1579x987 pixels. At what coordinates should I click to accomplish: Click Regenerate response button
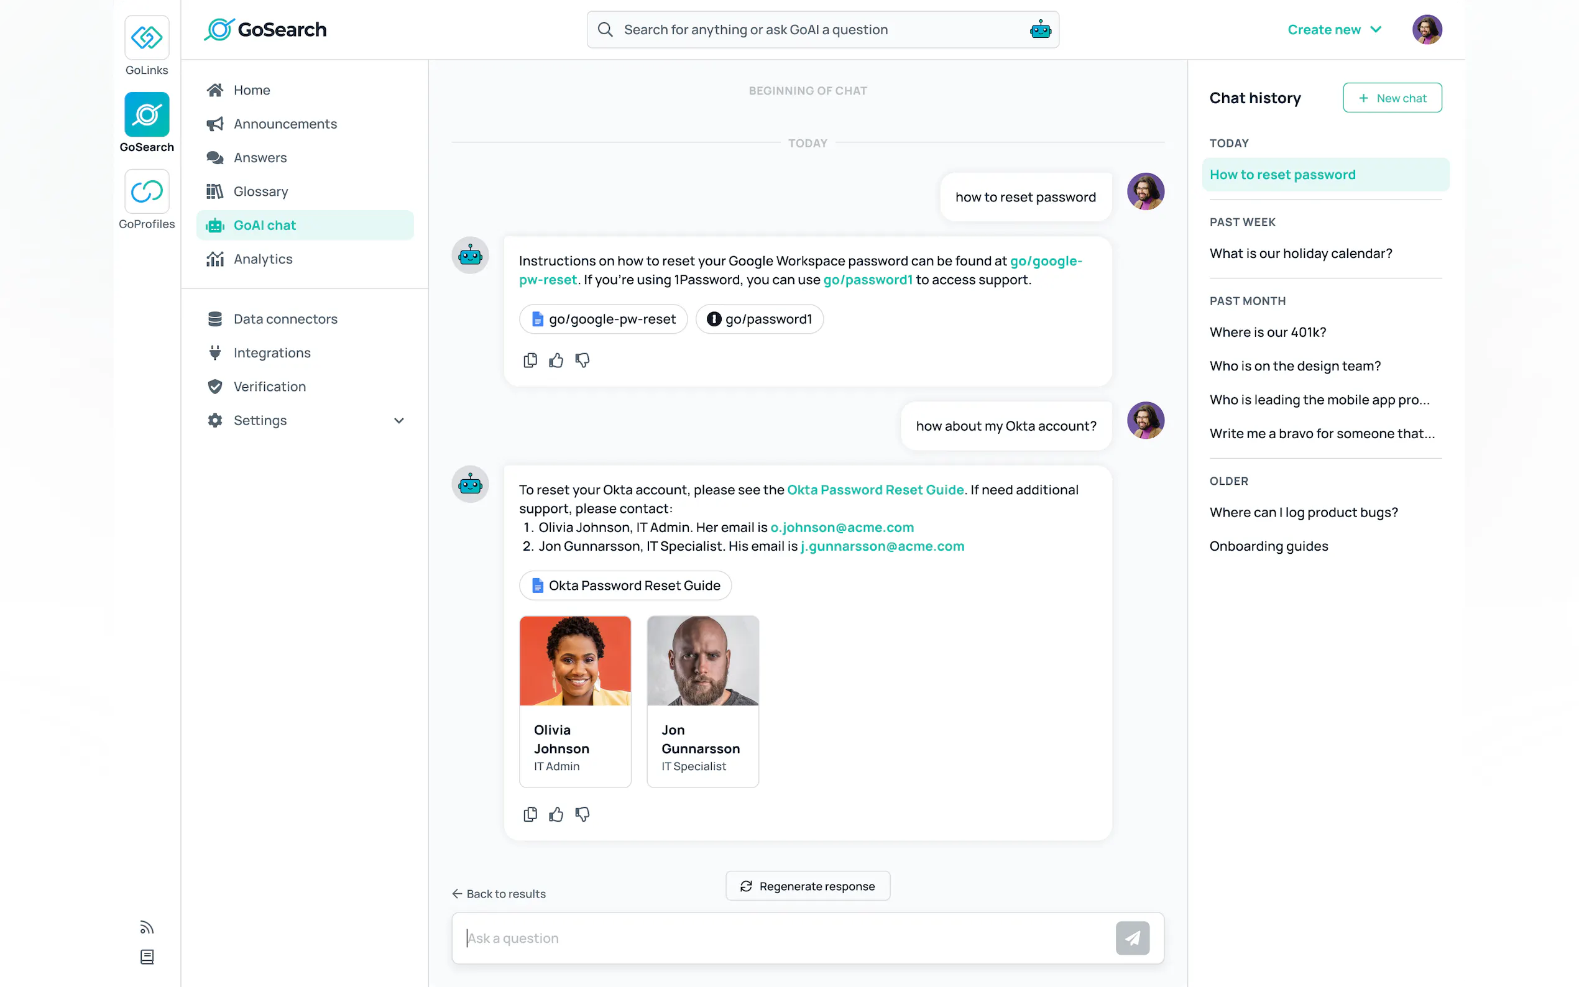pyautogui.click(x=807, y=886)
